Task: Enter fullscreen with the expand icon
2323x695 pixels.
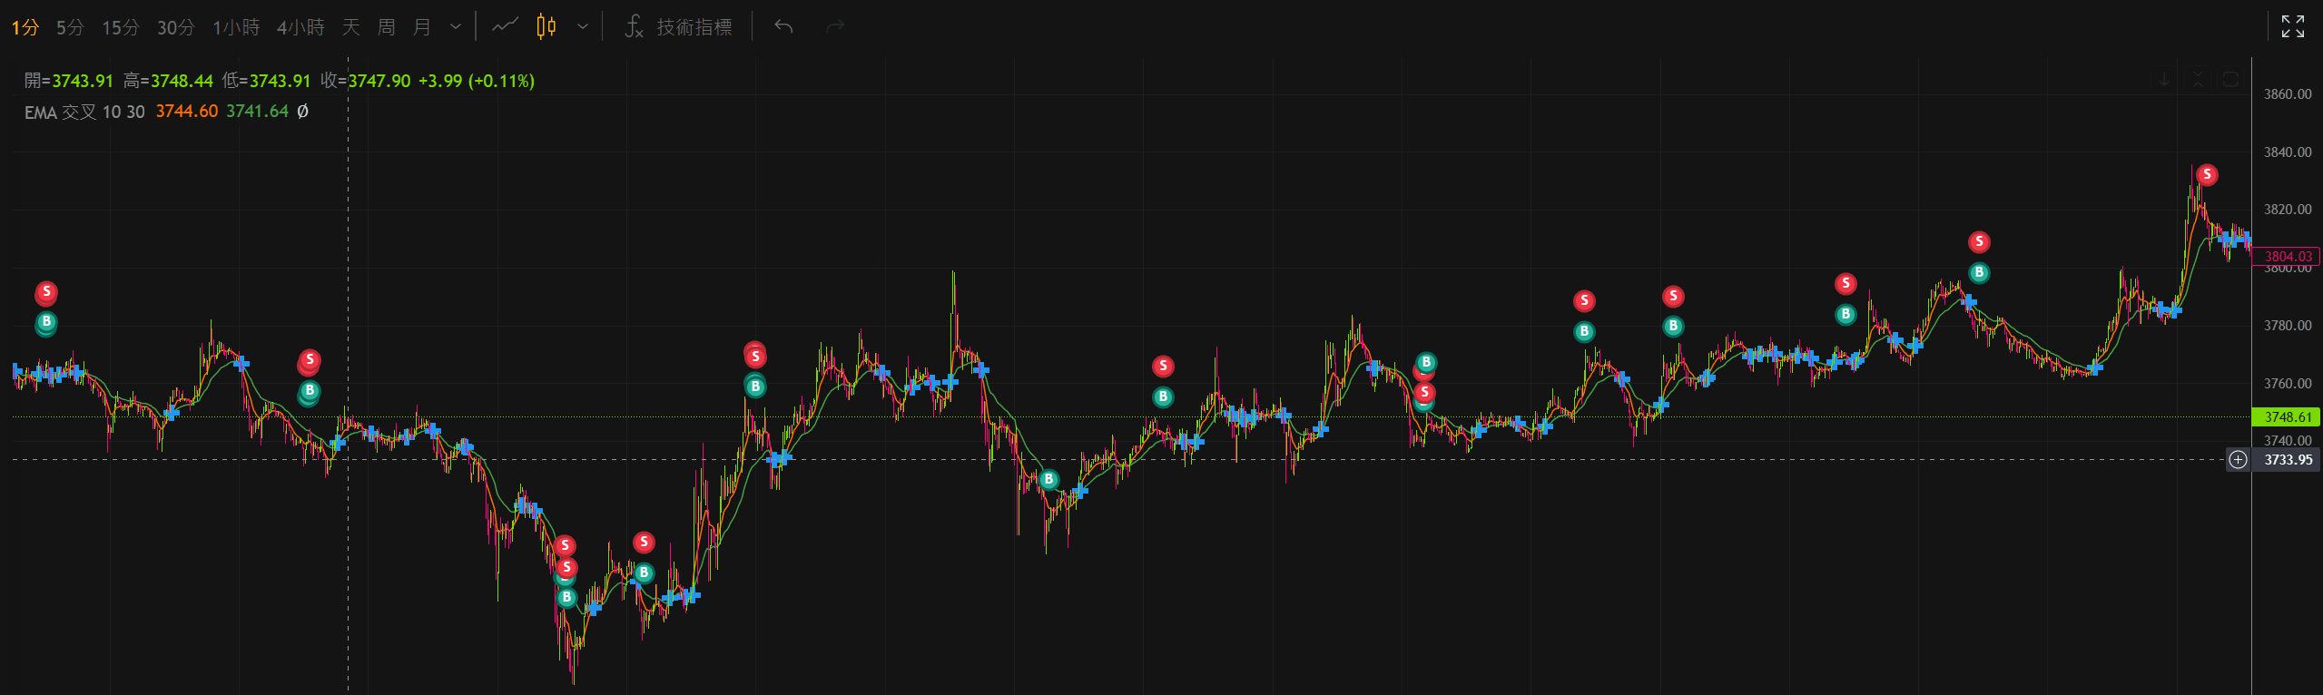Action: tap(2293, 26)
